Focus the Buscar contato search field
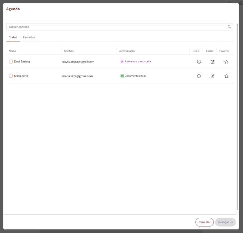 point(116,27)
